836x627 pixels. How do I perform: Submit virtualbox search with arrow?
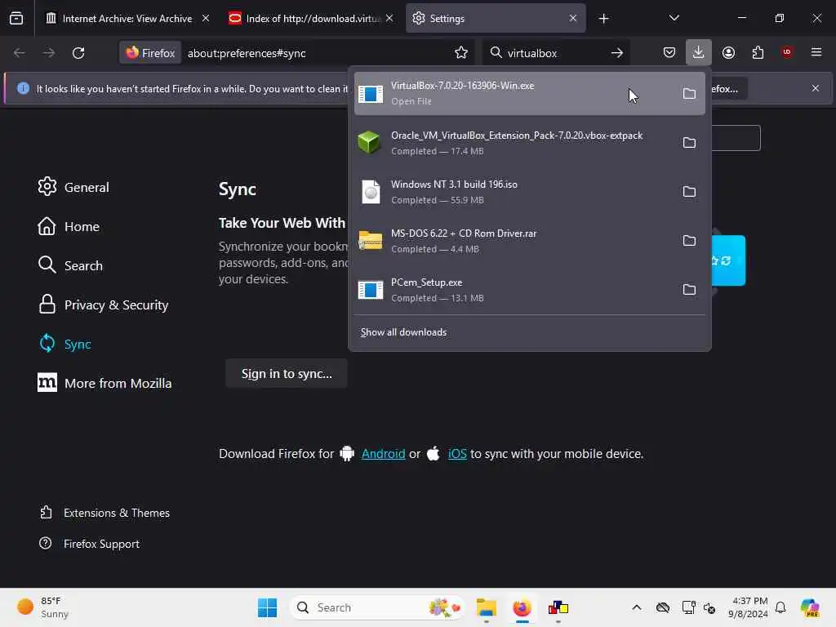coord(617,53)
